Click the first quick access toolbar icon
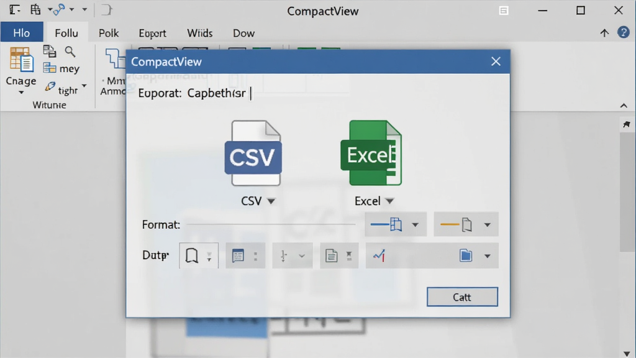The height and width of the screenshot is (358, 636). [15, 10]
